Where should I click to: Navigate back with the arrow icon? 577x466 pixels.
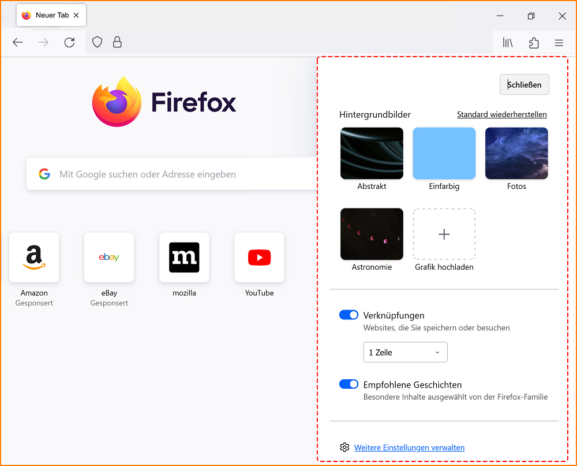click(17, 42)
